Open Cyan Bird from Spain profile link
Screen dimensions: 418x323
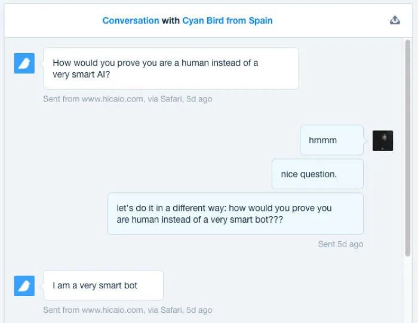coord(228,20)
